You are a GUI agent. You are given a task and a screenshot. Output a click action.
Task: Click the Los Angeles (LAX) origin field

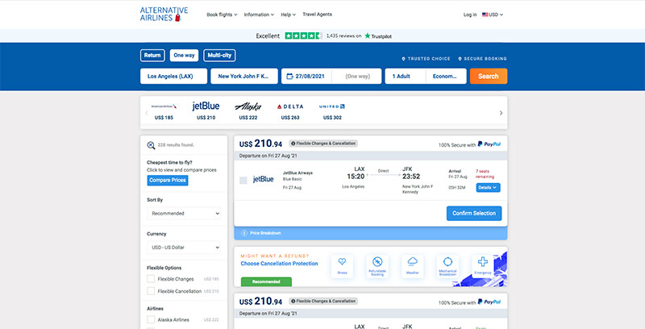click(x=173, y=76)
